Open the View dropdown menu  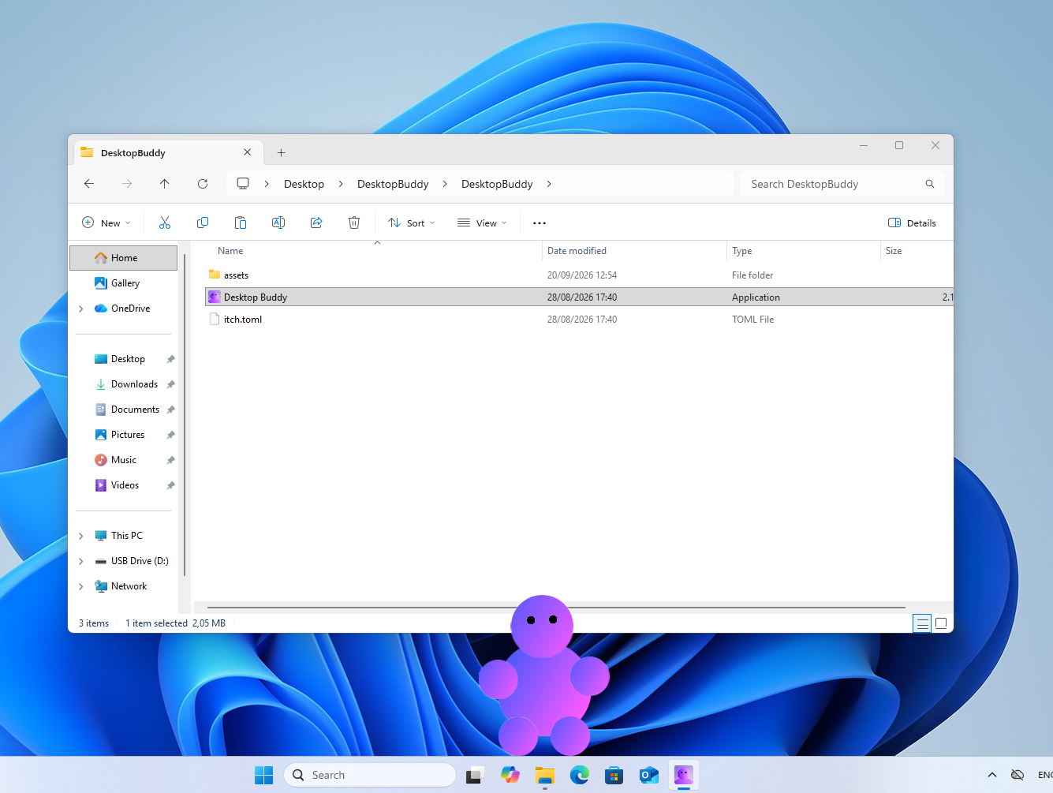point(482,223)
